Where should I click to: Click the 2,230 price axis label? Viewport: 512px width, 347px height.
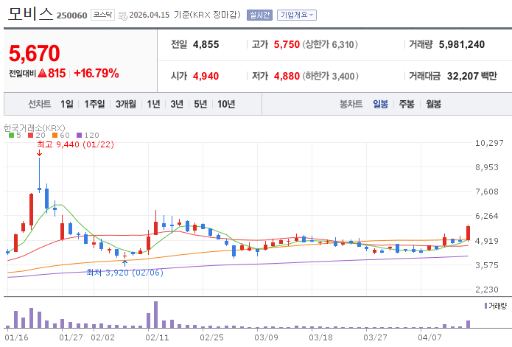pyautogui.click(x=486, y=290)
